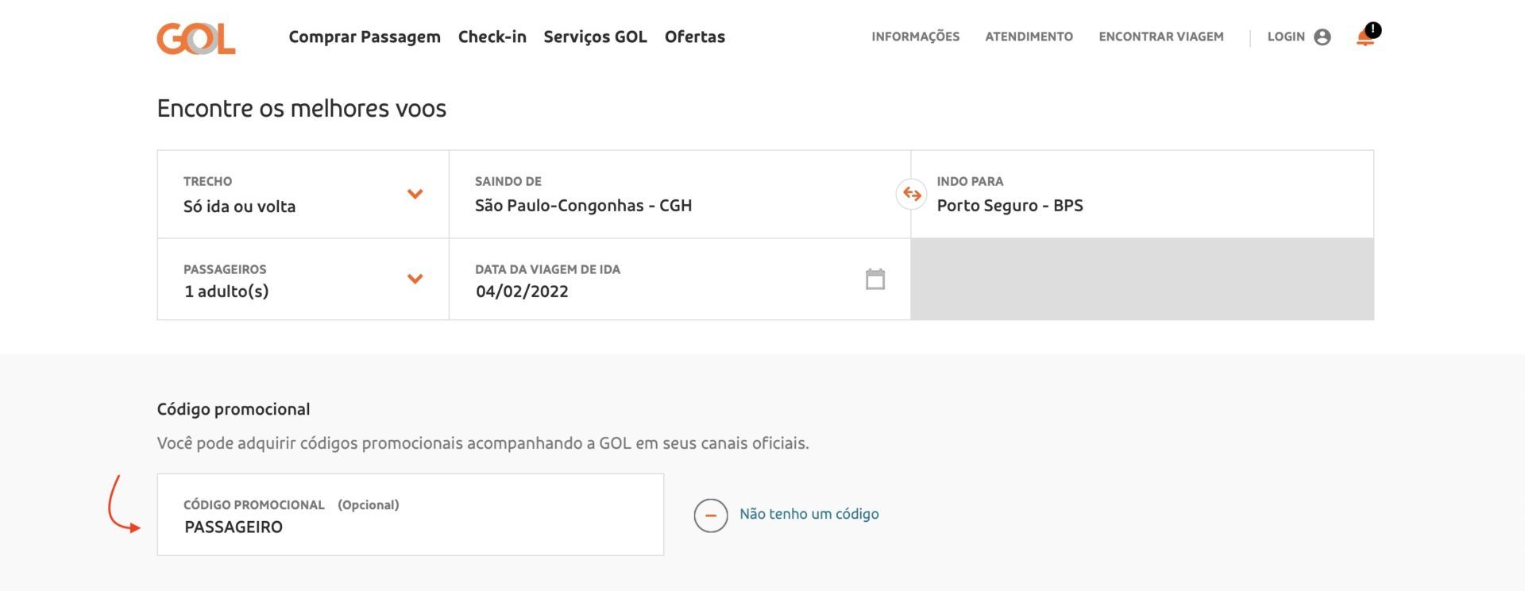Click the 'Encontre os melhores voos' heading

(x=302, y=108)
